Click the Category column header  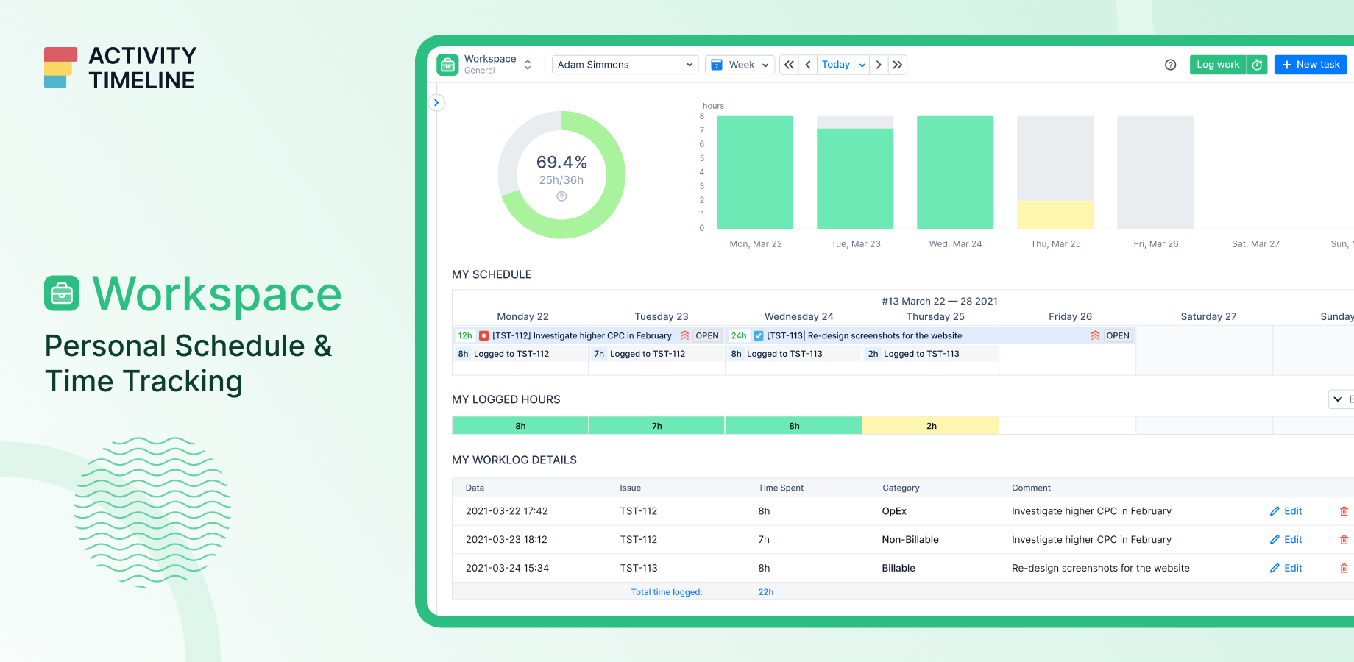(x=901, y=488)
